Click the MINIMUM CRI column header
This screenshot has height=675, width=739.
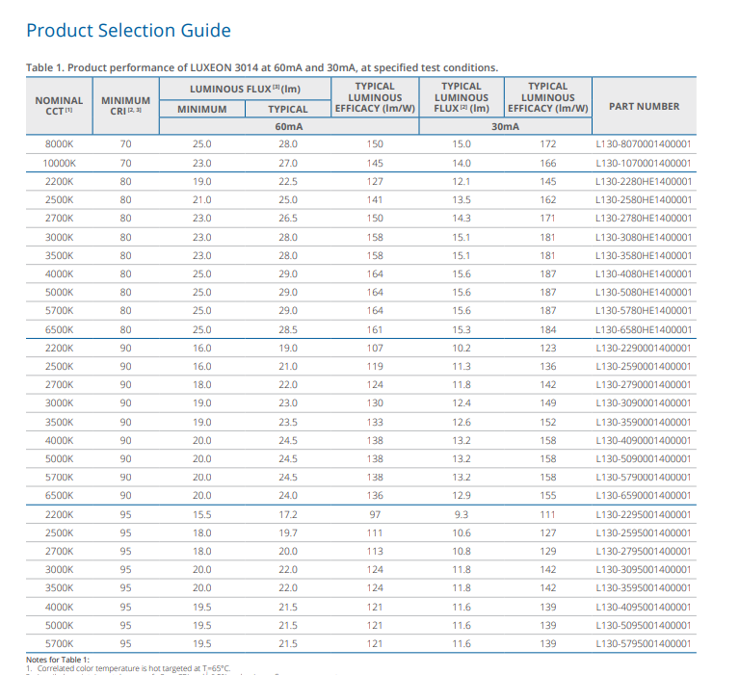[125, 106]
